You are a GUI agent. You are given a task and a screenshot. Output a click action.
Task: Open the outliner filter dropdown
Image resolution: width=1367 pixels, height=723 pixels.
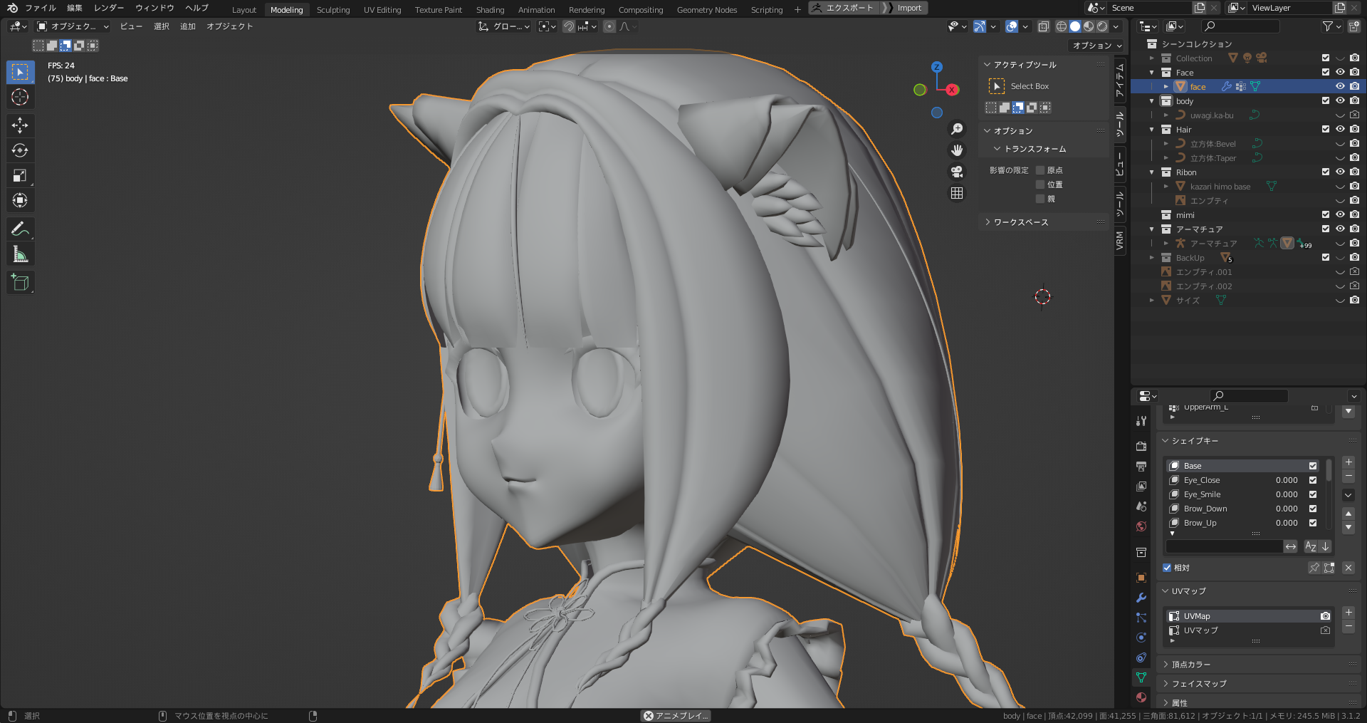1331,26
